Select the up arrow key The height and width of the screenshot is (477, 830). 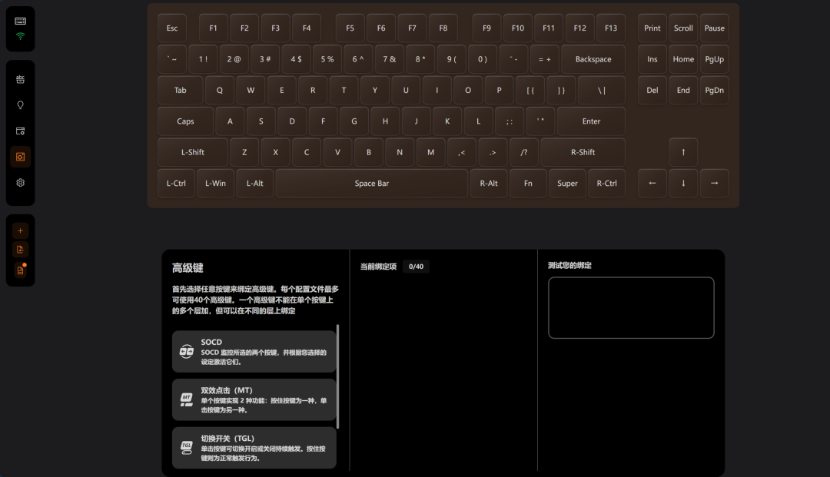click(683, 152)
